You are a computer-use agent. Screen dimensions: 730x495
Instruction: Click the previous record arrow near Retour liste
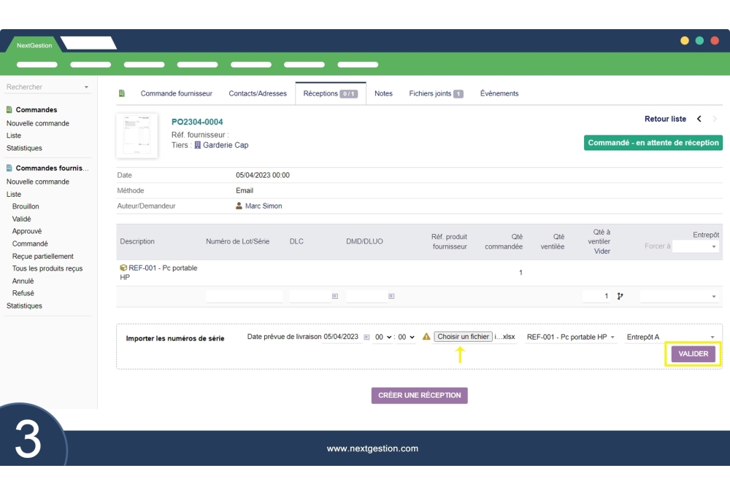699,119
